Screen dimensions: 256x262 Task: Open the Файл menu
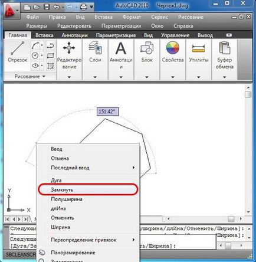[32, 17]
